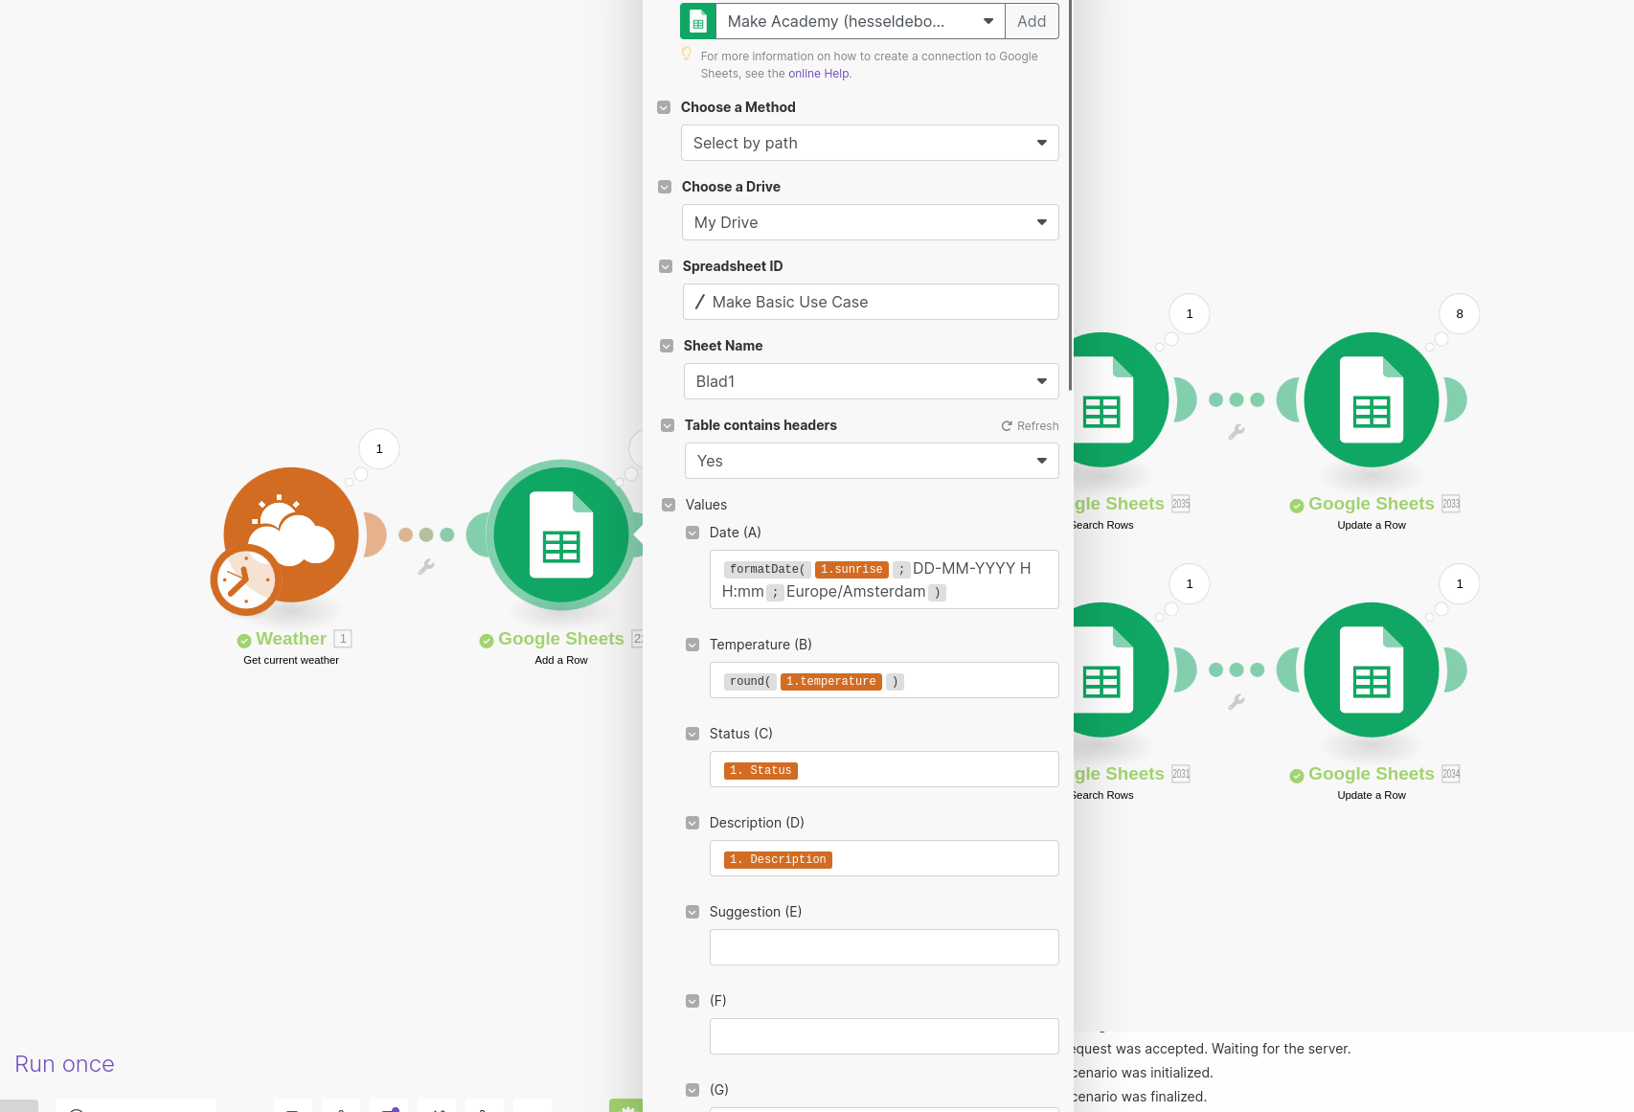Open the Weather module on the canvas
This screenshot has height=1112, width=1634.
(x=291, y=534)
